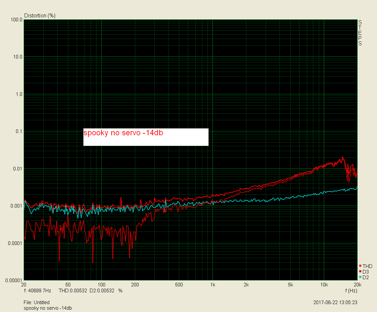Click the '100.0' y-axis tick label

pos(16,20)
